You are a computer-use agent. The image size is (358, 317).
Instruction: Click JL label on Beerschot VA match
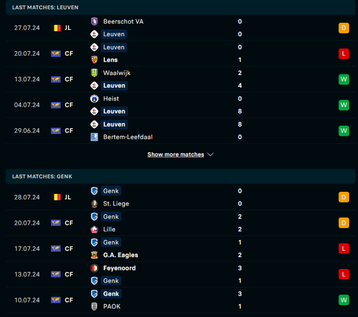[68, 28]
